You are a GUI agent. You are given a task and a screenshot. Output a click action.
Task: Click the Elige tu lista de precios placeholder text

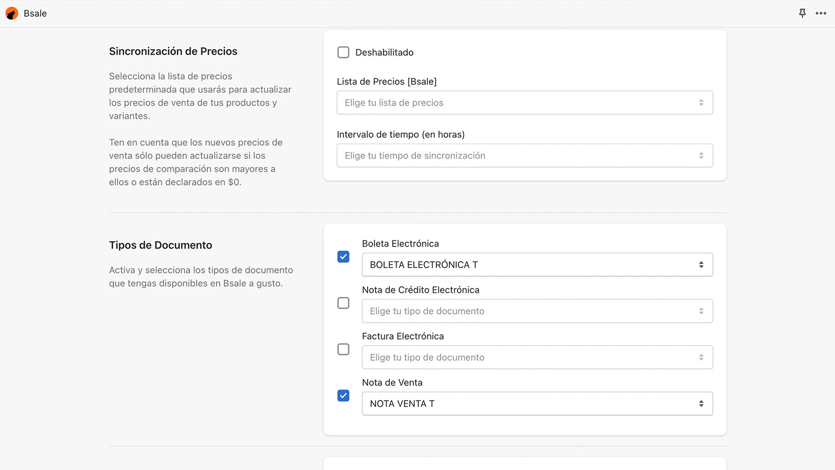[393, 102]
